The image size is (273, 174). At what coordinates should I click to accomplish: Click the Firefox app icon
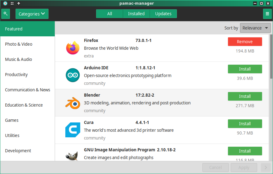[73, 48]
